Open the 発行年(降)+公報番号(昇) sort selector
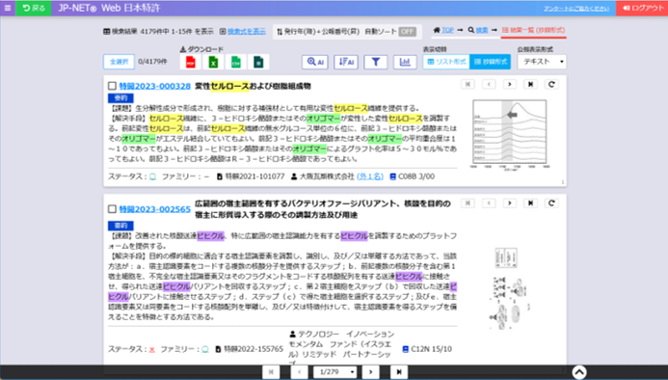Screen dimensions: 668x380 [x=318, y=32]
